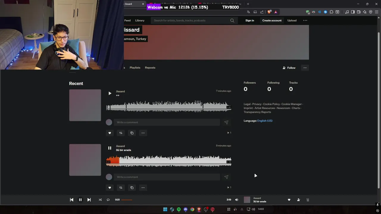Open now playing artwork in player bar
Image resolution: width=381 pixels, height=214 pixels.
tap(247, 200)
